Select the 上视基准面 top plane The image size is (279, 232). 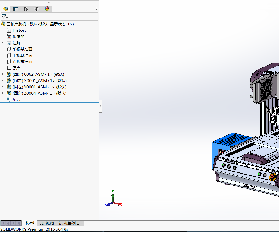tap(23, 55)
